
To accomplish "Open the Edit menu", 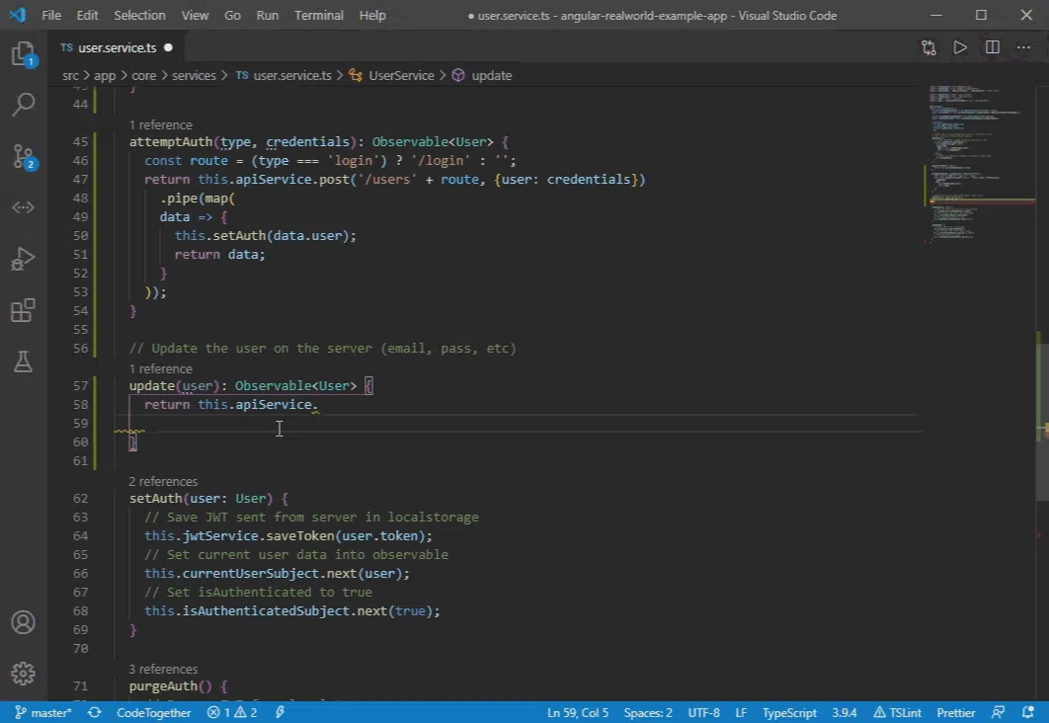I will click(87, 15).
